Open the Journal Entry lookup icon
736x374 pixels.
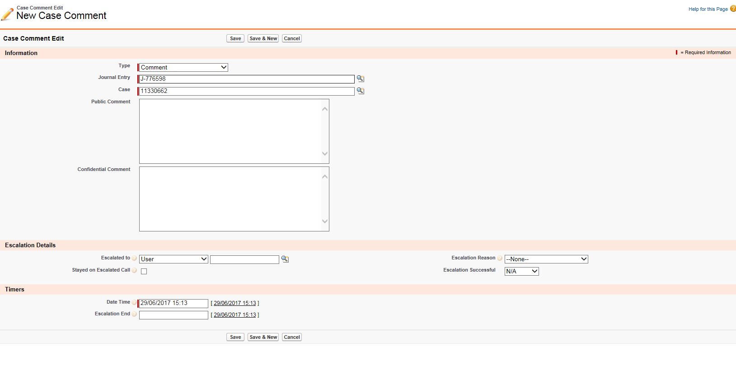coord(360,79)
